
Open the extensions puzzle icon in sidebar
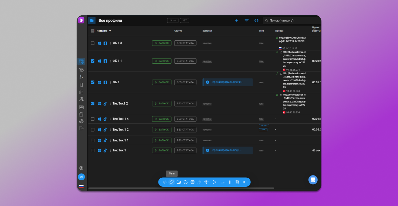click(x=81, y=92)
